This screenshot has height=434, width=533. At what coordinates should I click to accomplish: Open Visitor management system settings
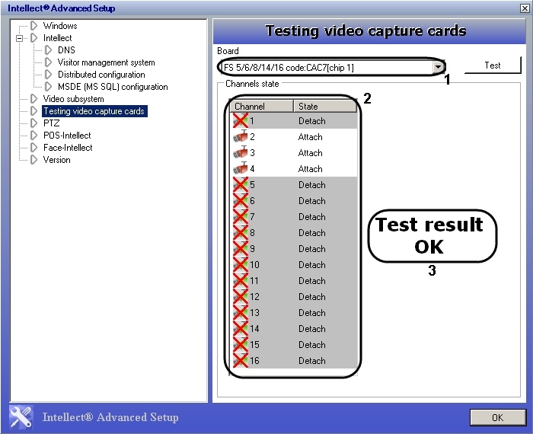(x=106, y=62)
